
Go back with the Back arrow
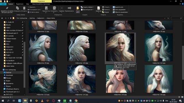tap(2, 18)
